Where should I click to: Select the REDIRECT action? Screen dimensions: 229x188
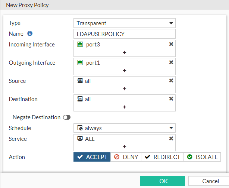162,157
